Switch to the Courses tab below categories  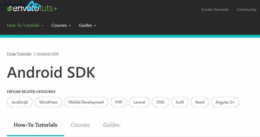tap(80, 125)
